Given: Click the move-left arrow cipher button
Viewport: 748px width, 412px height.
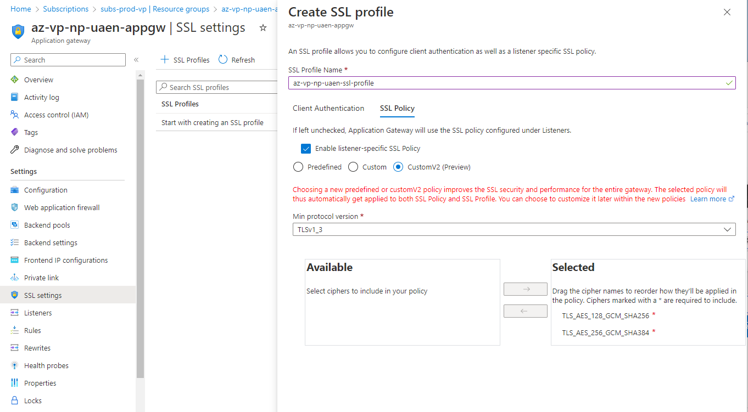Looking at the screenshot, I should 526,311.
